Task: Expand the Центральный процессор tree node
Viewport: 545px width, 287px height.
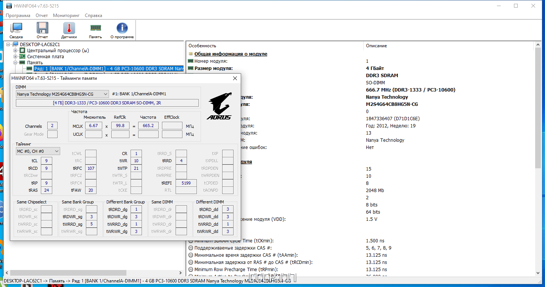Action: [16, 50]
